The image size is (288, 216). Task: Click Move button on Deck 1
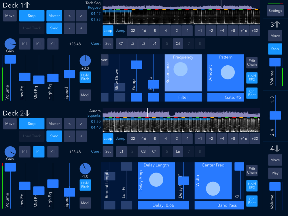[10, 16]
